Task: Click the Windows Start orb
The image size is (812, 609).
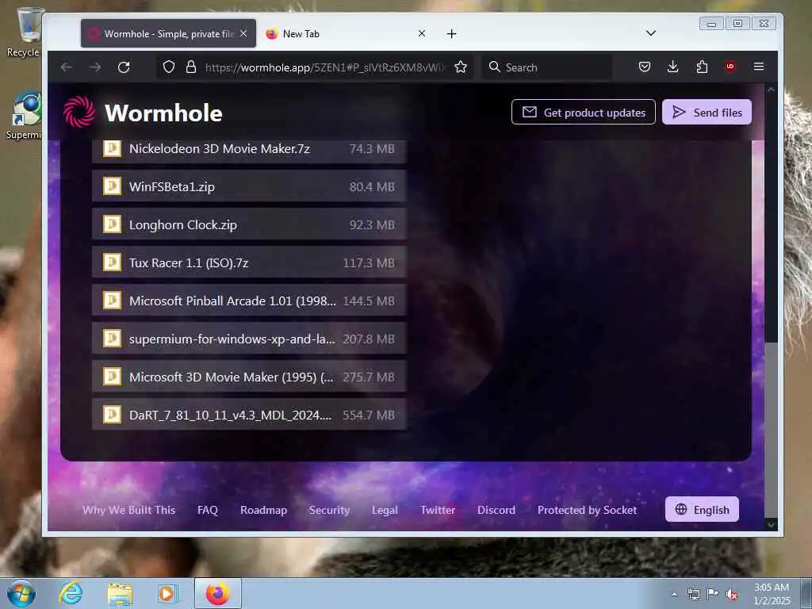Action: 21,593
